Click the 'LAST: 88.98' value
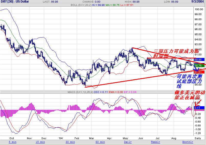Screen dimensions: 206x145 coord(50,2)
